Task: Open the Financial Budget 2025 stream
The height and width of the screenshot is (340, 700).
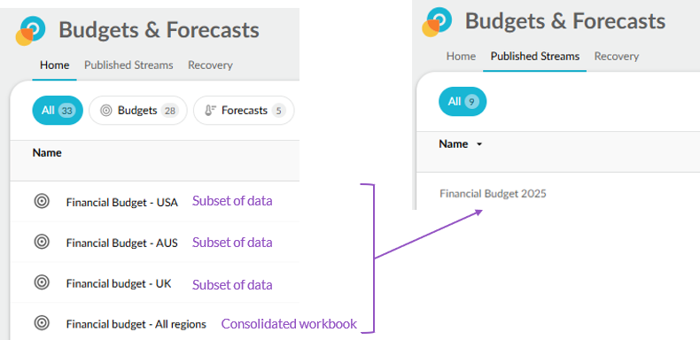Action: 493,194
